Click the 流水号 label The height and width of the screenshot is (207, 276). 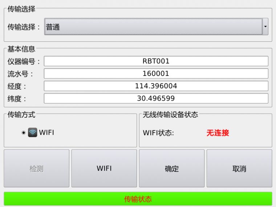(x=20, y=74)
